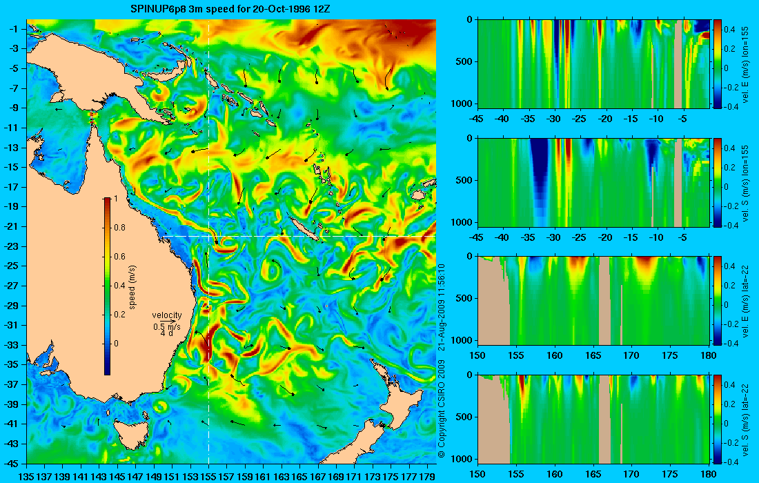759x483 pixels.
Task: Click longitude tick "179" on the main map
Action: pyautogui.click(x=427, y=477)
